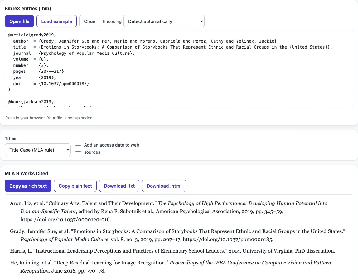
Task: Click the 'Titles' label
Action: point(11,138)
